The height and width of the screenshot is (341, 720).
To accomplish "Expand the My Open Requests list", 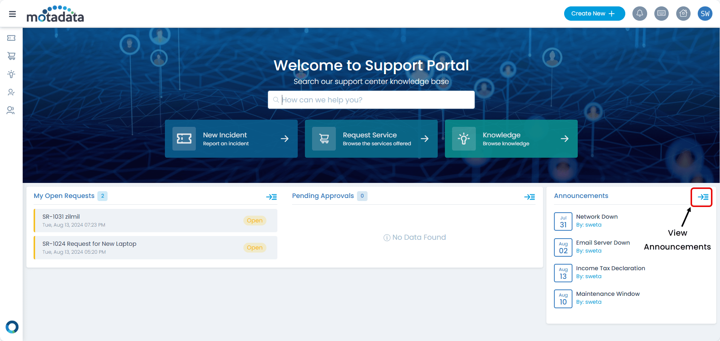I will pos(271,197).
